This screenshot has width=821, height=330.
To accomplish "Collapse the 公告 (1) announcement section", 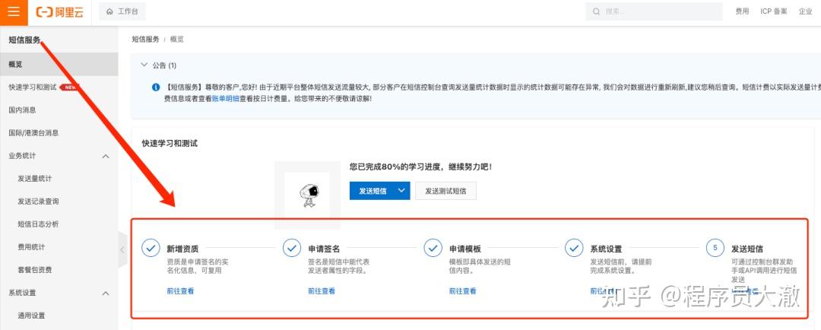I will pos(144,65).
